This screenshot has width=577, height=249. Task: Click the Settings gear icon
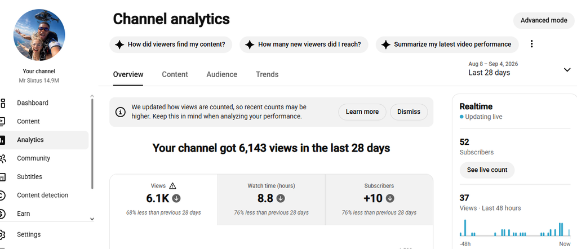(2, 234)
